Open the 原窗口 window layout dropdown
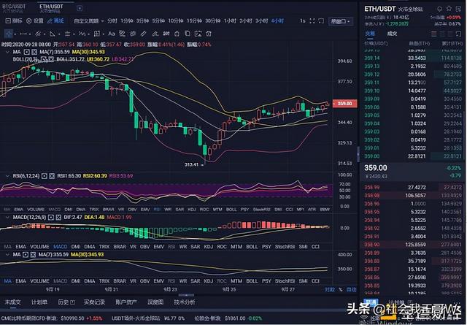 coord(341,21)
